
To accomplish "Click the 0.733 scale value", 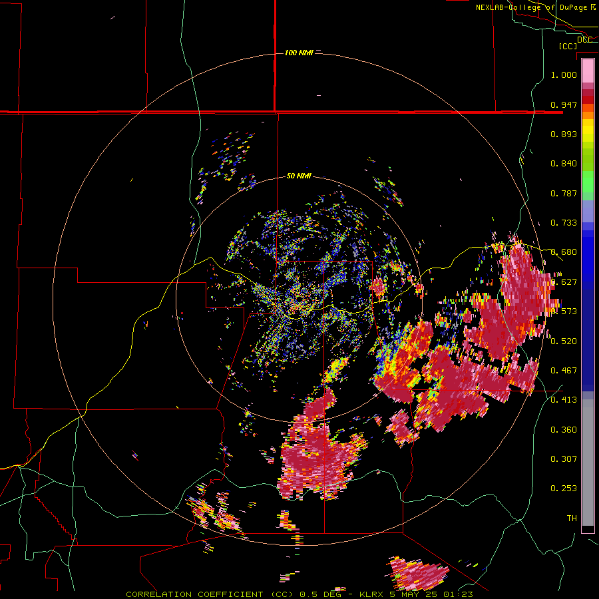I will point(564,223).
